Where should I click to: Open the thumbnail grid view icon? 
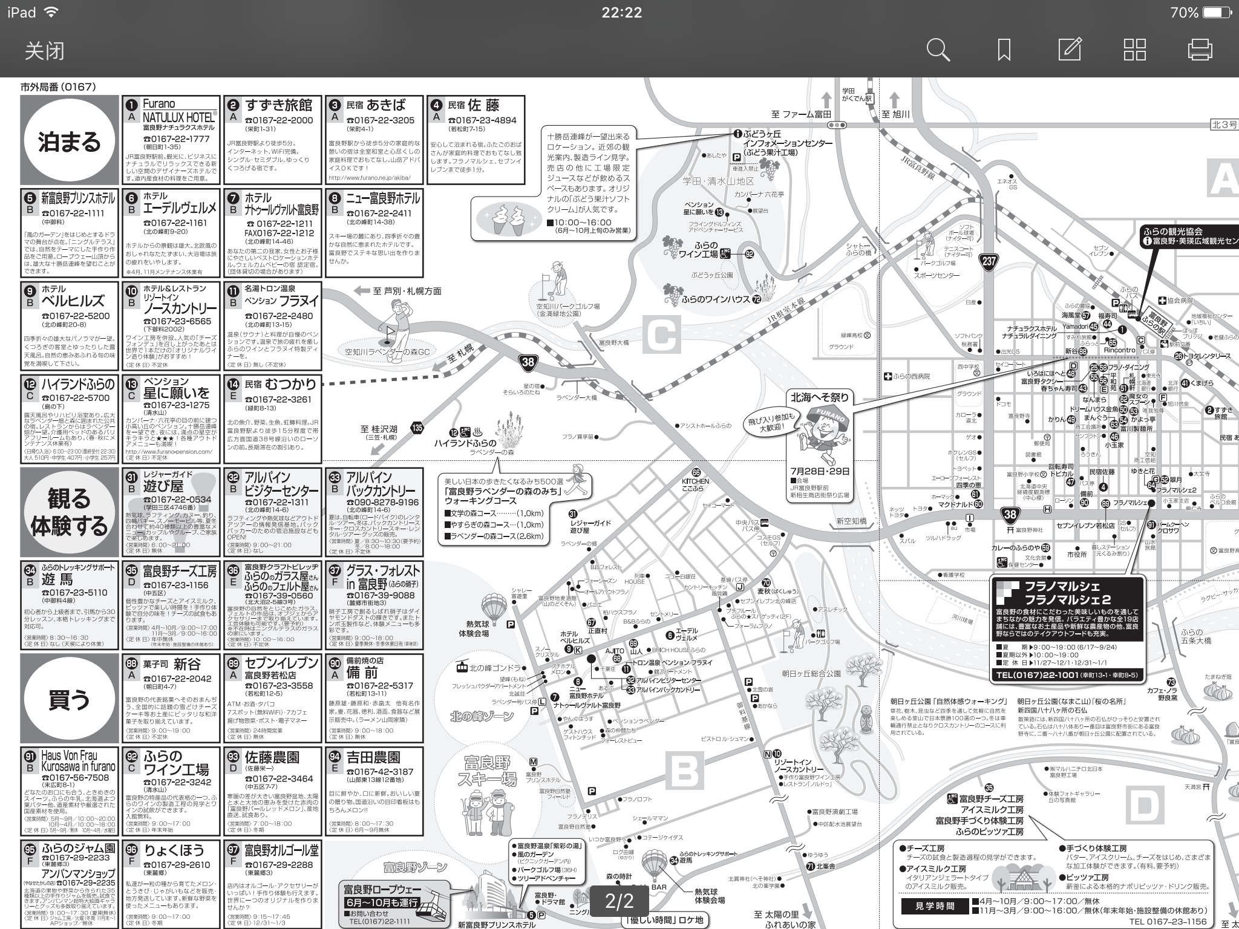tap(1134, 50)
